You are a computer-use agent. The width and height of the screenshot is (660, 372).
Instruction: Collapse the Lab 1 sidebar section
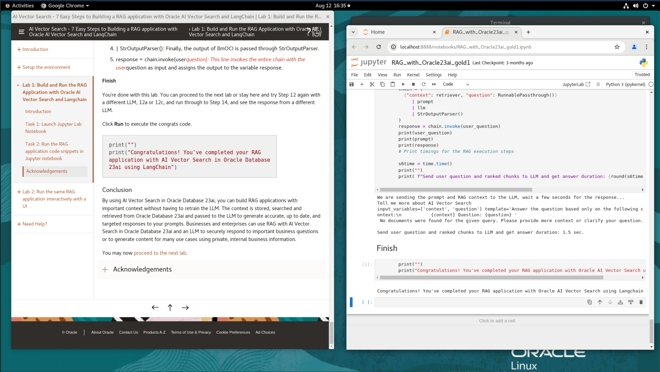pos(18,85)
